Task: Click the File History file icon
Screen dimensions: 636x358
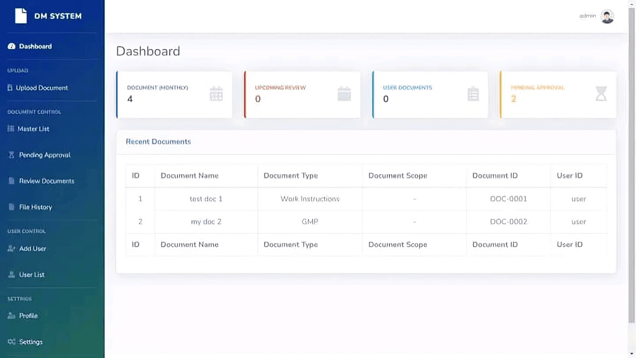Action: 12,207
